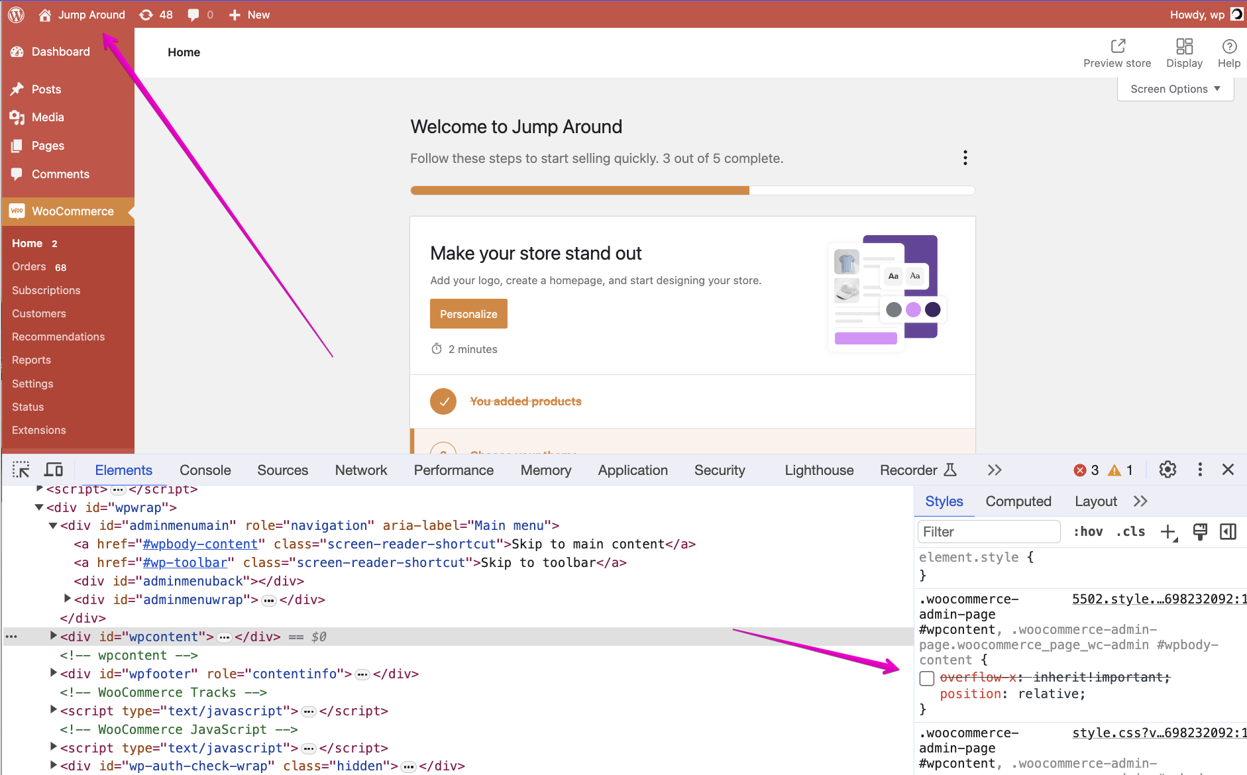Open the Comments section via speech bubble icon
Image resolution: width=1247 pixels, height=775 pixels.
click(x=192, y=14)
